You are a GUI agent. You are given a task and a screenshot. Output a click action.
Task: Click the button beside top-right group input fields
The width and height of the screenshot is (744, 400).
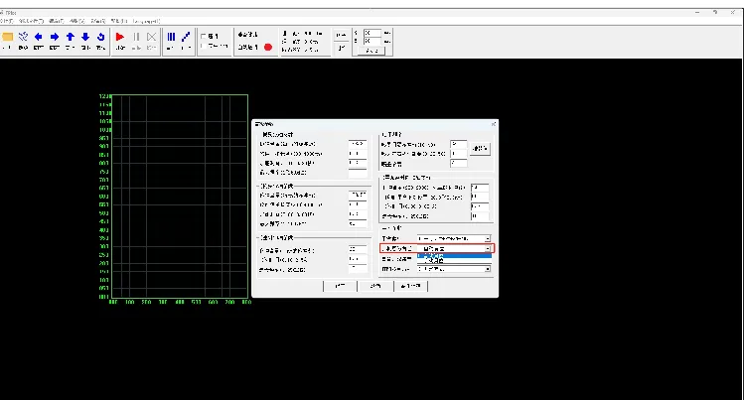pos(480,149)
